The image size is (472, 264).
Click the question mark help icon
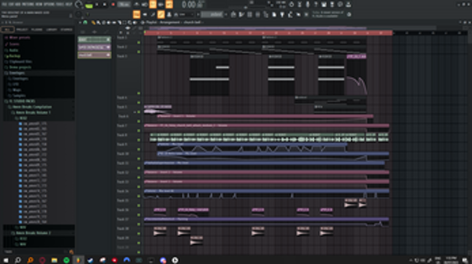coord(315,4)
